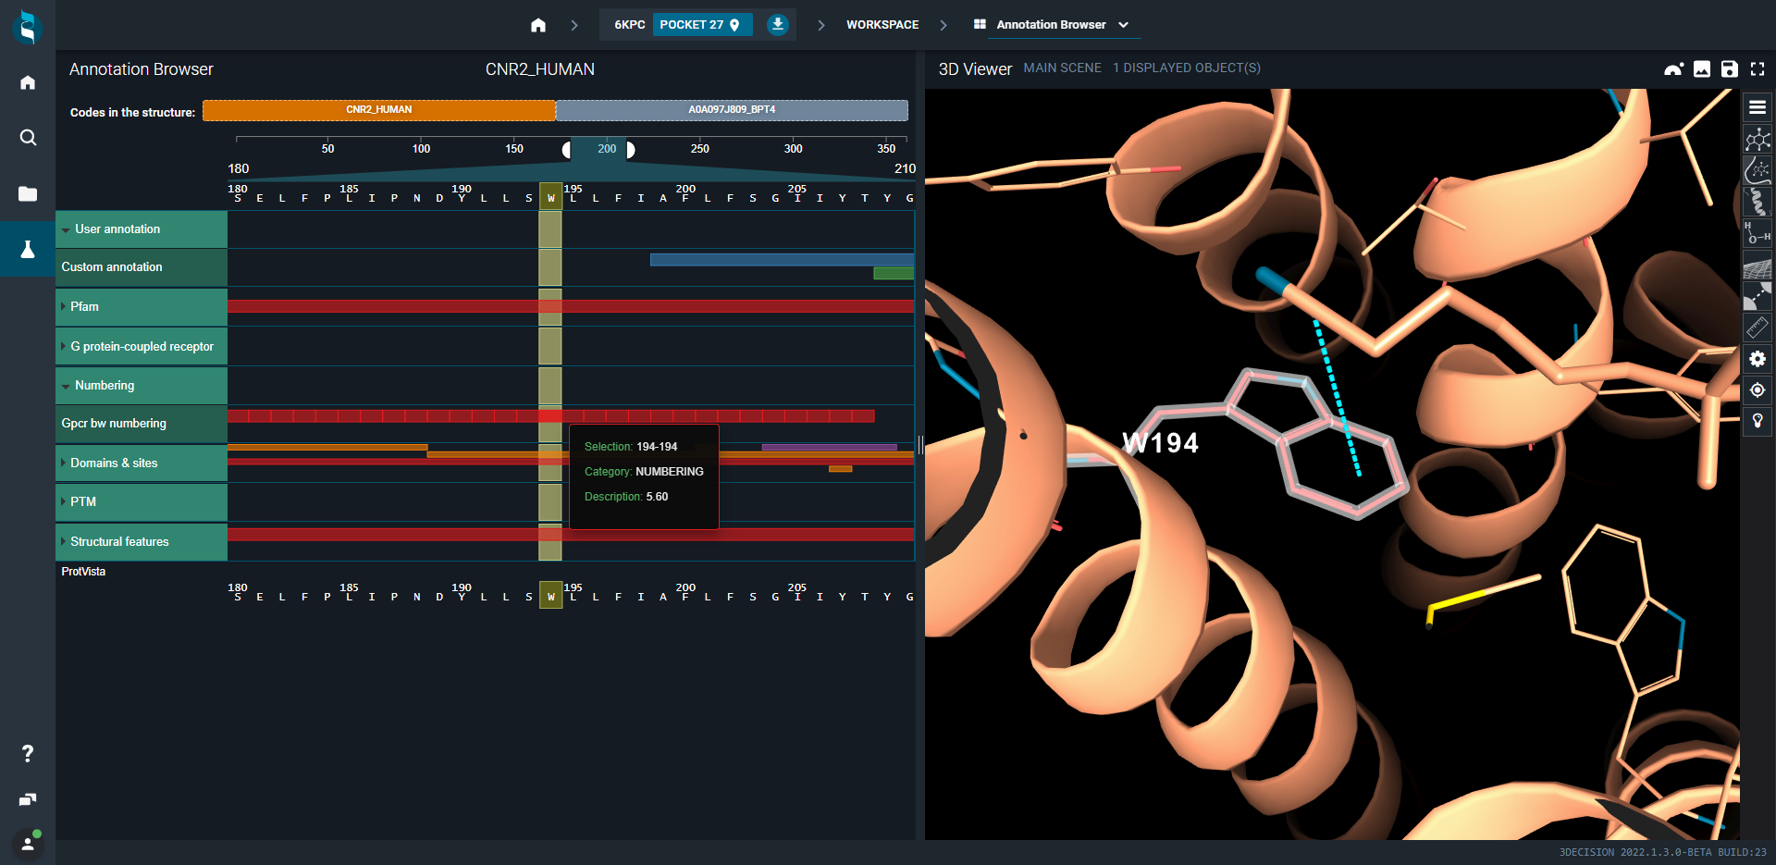Open the viewer hamburger menu

[x=1757, y=107]
